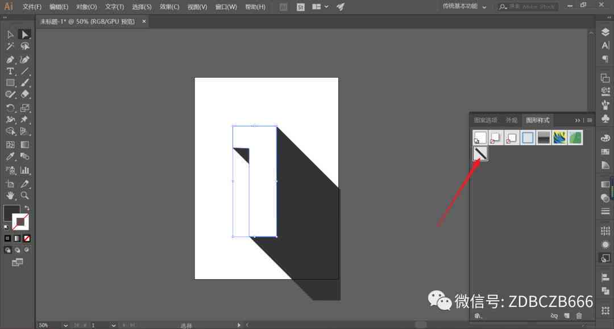Apply the black diagonal line graphic style
The height and width of the screenshot is (329, 614).
[x=480, y=154]
